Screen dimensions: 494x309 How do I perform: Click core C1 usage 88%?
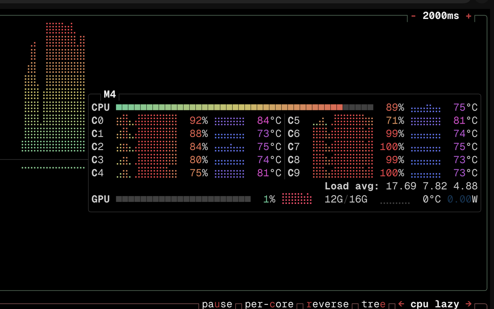point(199,133)
